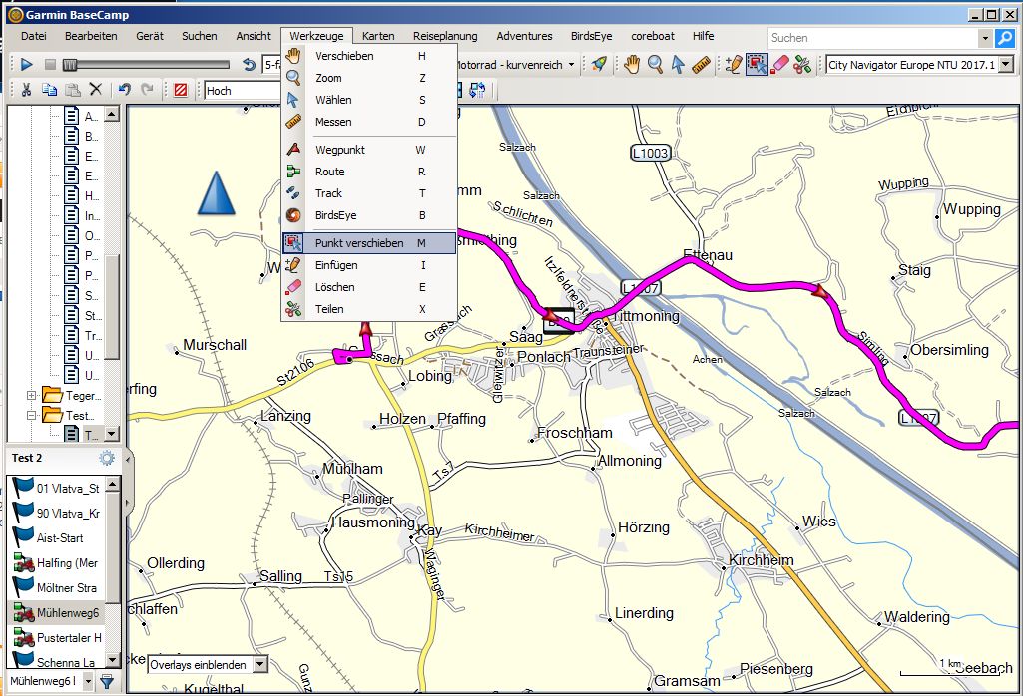This screenshot has width=1023, height=696.
Task: Select the measure ruler tool in toolbar
Action: pyautogui.click(x=701, y=64)
